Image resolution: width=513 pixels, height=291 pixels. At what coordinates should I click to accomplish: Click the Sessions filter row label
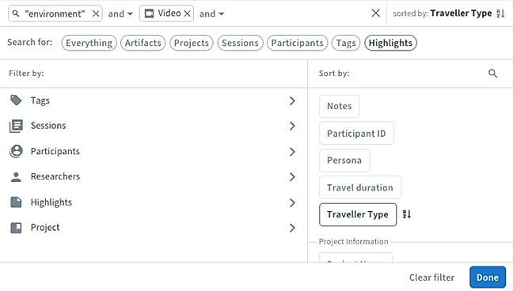[48, 126]
